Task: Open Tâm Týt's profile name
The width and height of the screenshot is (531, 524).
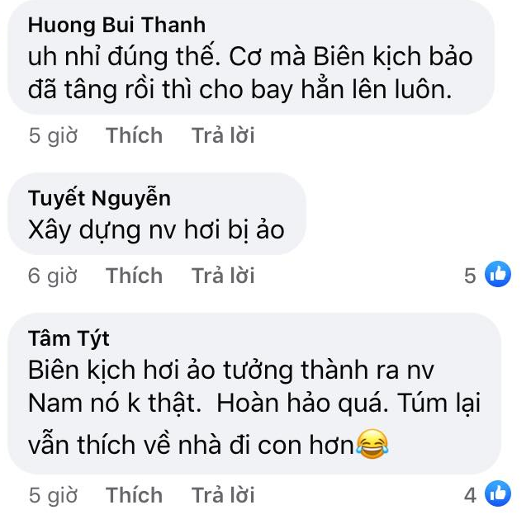Action: (x=69, y=338)
